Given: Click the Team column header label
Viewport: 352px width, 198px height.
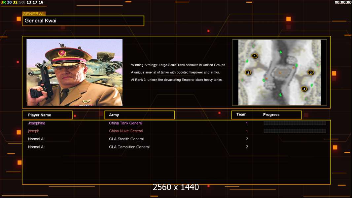Looking at the screenshot, I should tap(241, 115).
